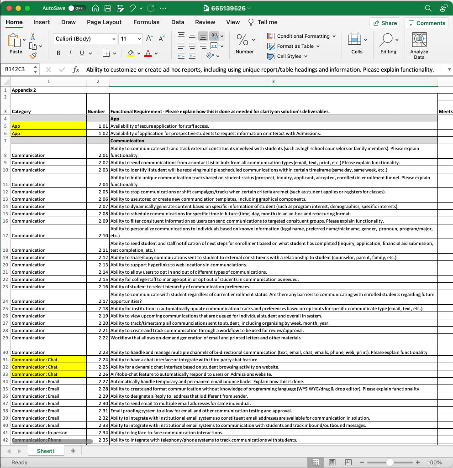
Task: Click the Increase Font Size icon
Action: pos(150,39)
